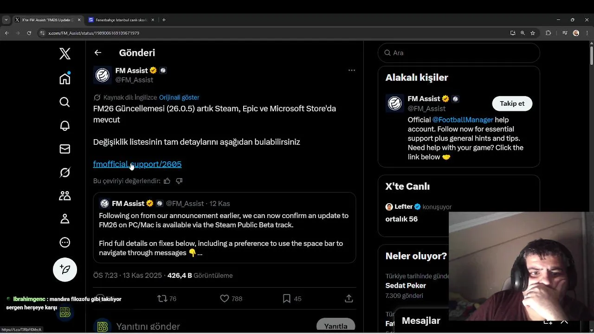Switch to the Fenerbahçe Istanbul browser tab

coord(121,20)
